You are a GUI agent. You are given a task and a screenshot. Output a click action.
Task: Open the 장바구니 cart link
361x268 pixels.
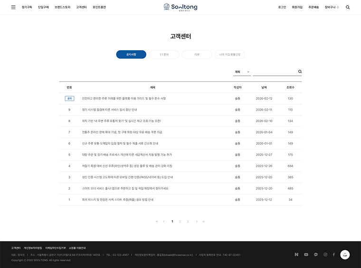[x=332, y=8]
